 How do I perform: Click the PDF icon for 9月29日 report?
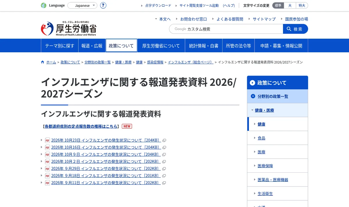pyautogui.click(x=47, y=169)
